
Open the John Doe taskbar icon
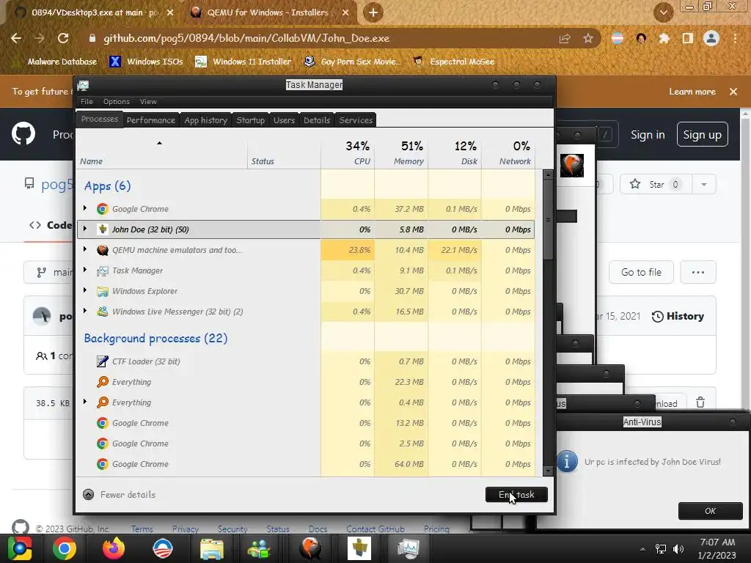tap(359, 548)
